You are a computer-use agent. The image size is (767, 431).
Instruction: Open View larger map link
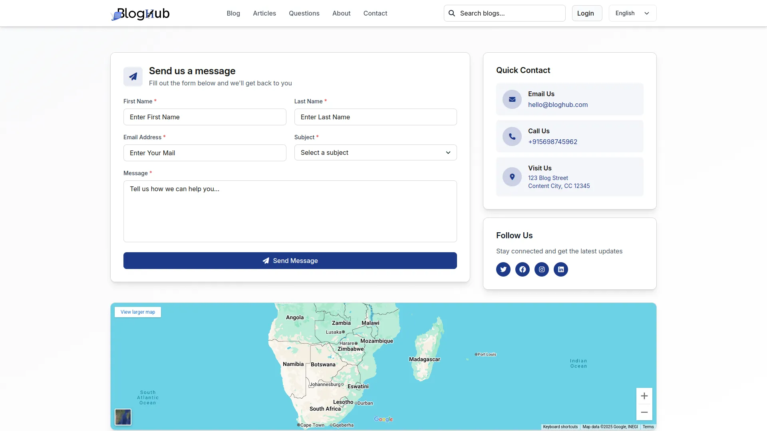pyautogui.click(x=138, y=312)
